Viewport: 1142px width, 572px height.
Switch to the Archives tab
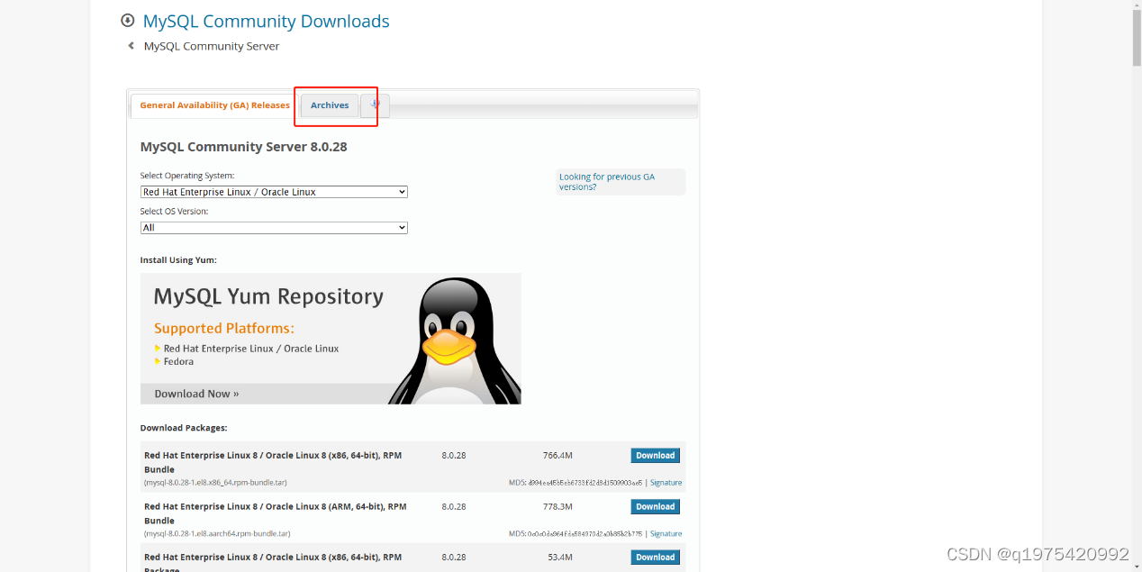[330, 105]
